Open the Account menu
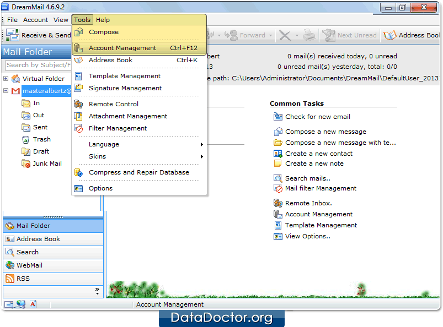This screenshot has width=443, height=327. (x=36, y=20)
